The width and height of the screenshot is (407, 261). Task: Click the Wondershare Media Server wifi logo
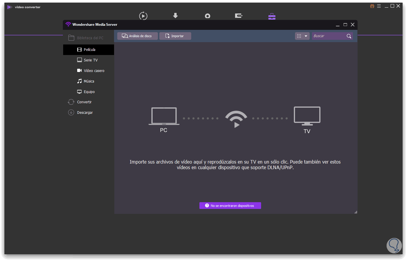tap(68, 25)
